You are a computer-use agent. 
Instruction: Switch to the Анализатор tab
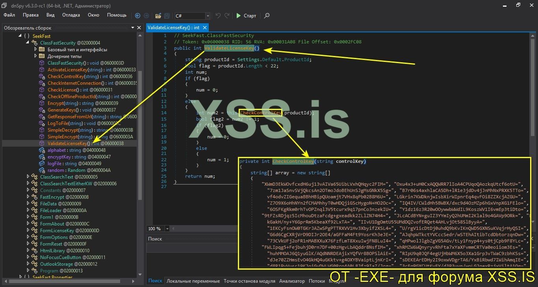tap(292, 281)
